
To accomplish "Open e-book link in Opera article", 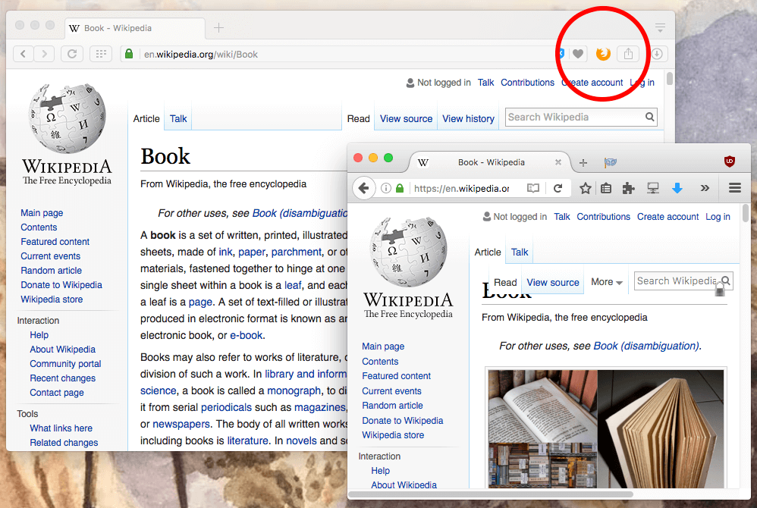I will pyautogui.click(x=247, y=335).
